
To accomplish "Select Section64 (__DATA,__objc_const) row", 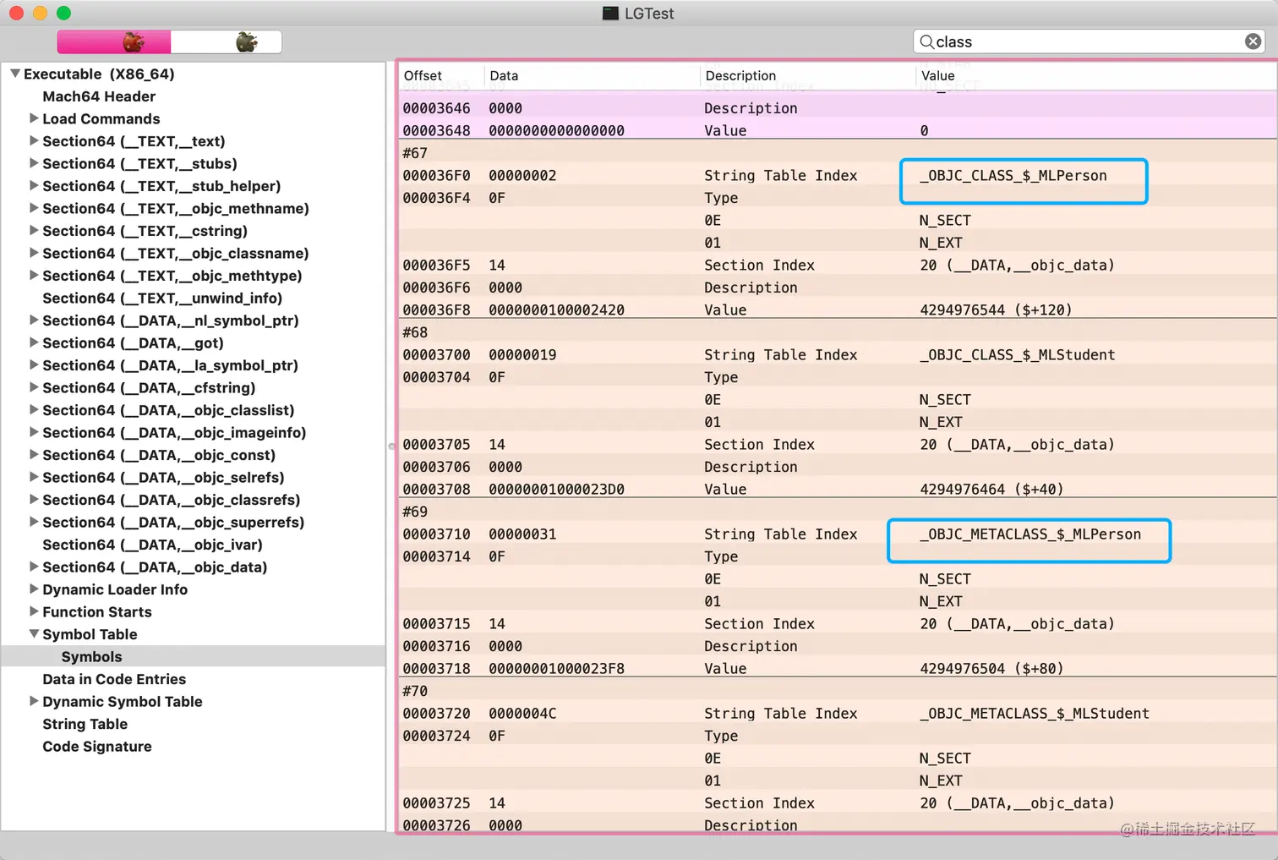I will pos(159,455).
